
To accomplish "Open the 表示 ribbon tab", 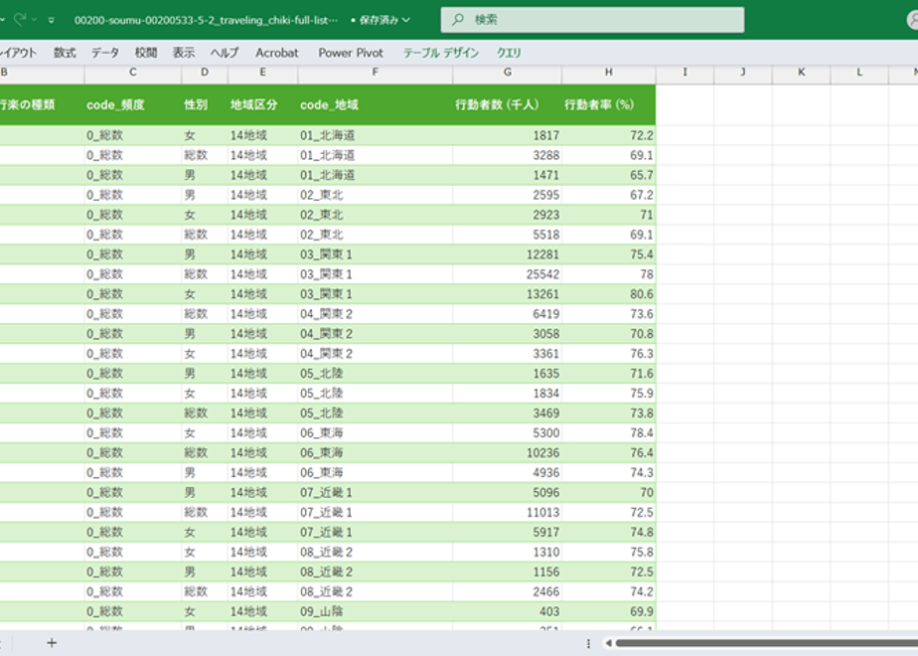I will pyautogui.click(x=183, y=53).
